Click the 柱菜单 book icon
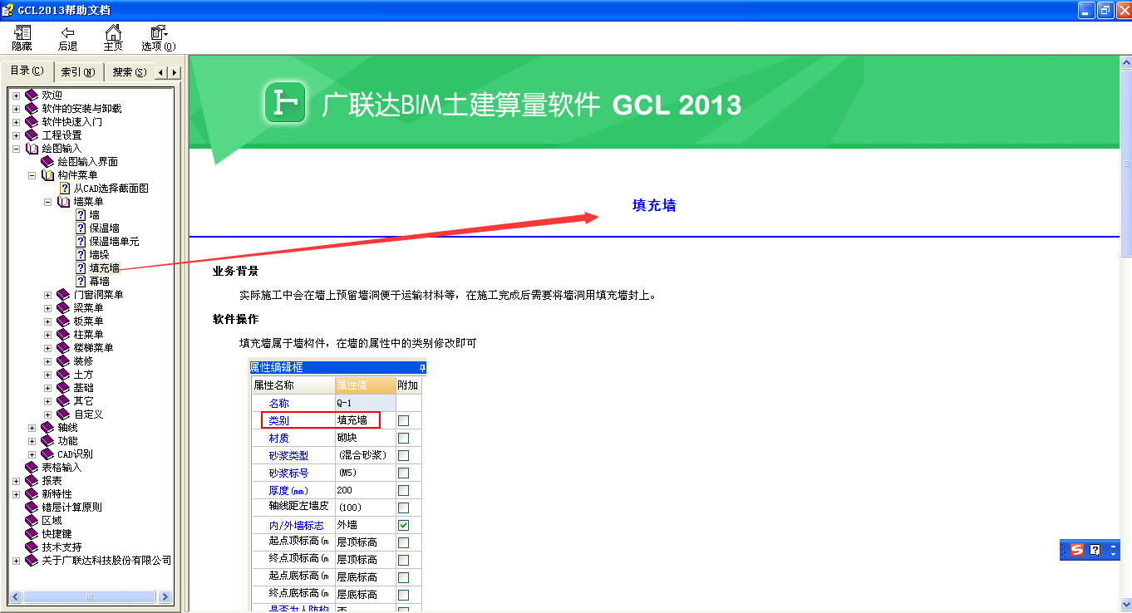Image resolution: width=1132 pixels, height=613 pixels. coord(63,335)
